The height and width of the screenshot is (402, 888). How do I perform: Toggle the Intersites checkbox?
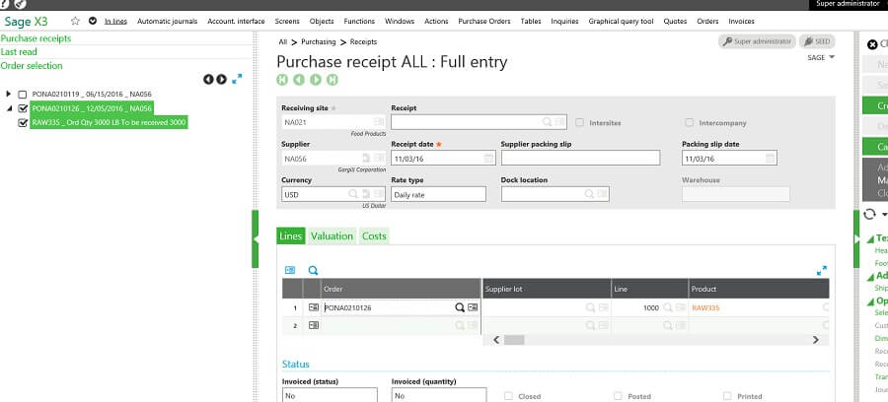(x=579, y=123)
